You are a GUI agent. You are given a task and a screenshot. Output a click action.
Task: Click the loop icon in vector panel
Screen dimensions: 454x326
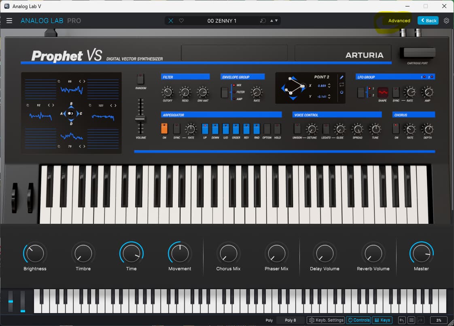point(342,85)
